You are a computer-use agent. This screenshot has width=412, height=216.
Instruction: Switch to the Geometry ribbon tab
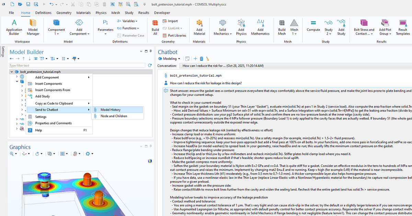tap(64, 12)
